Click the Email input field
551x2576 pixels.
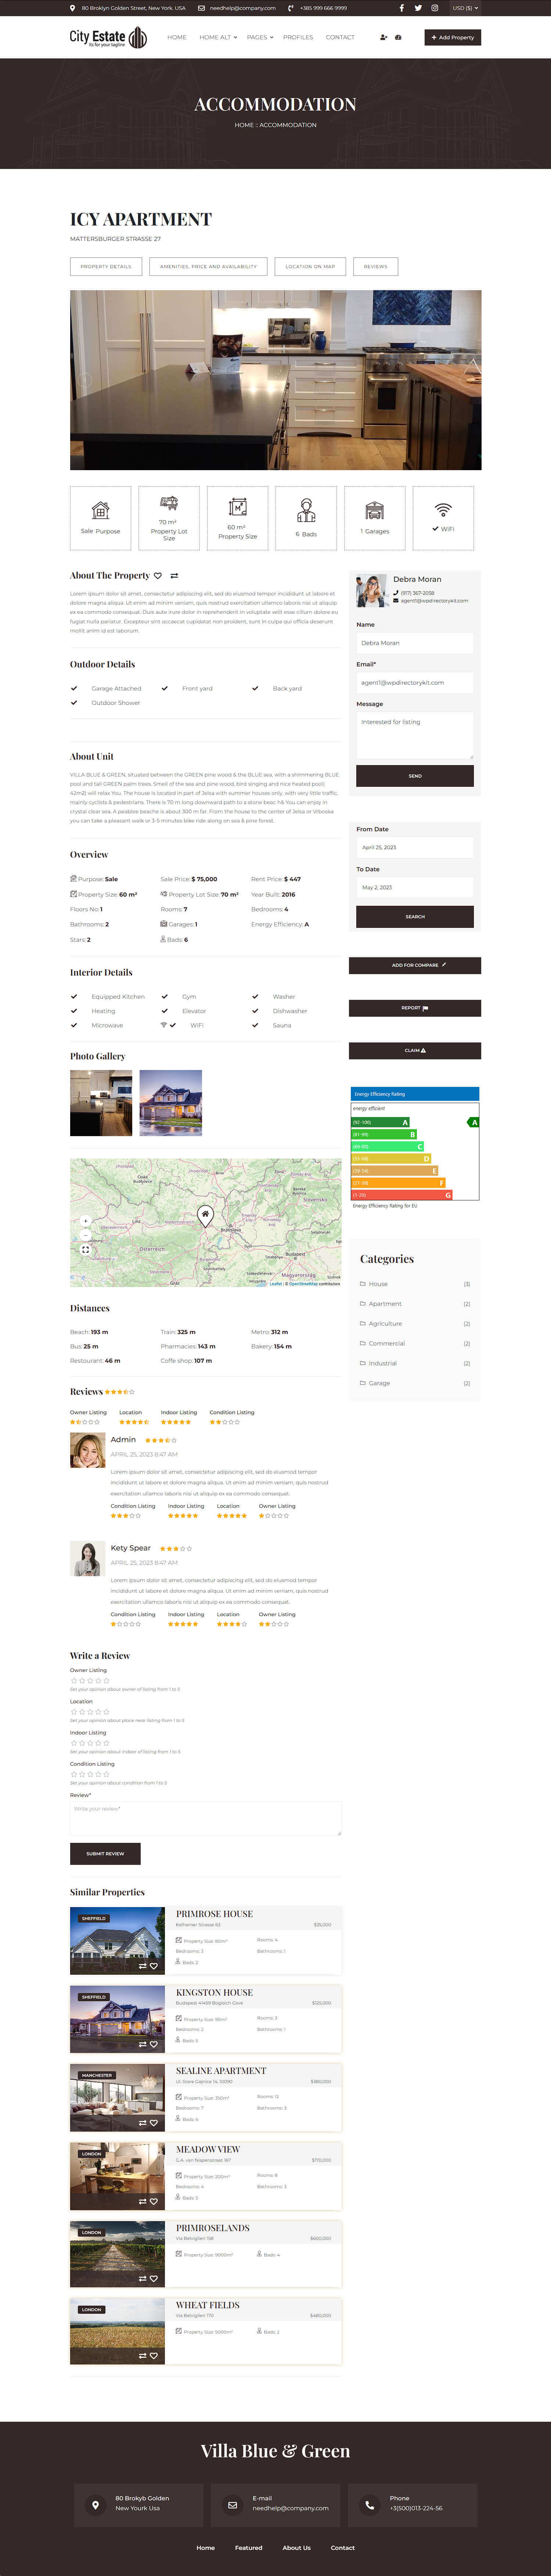[x=415, y=682]
